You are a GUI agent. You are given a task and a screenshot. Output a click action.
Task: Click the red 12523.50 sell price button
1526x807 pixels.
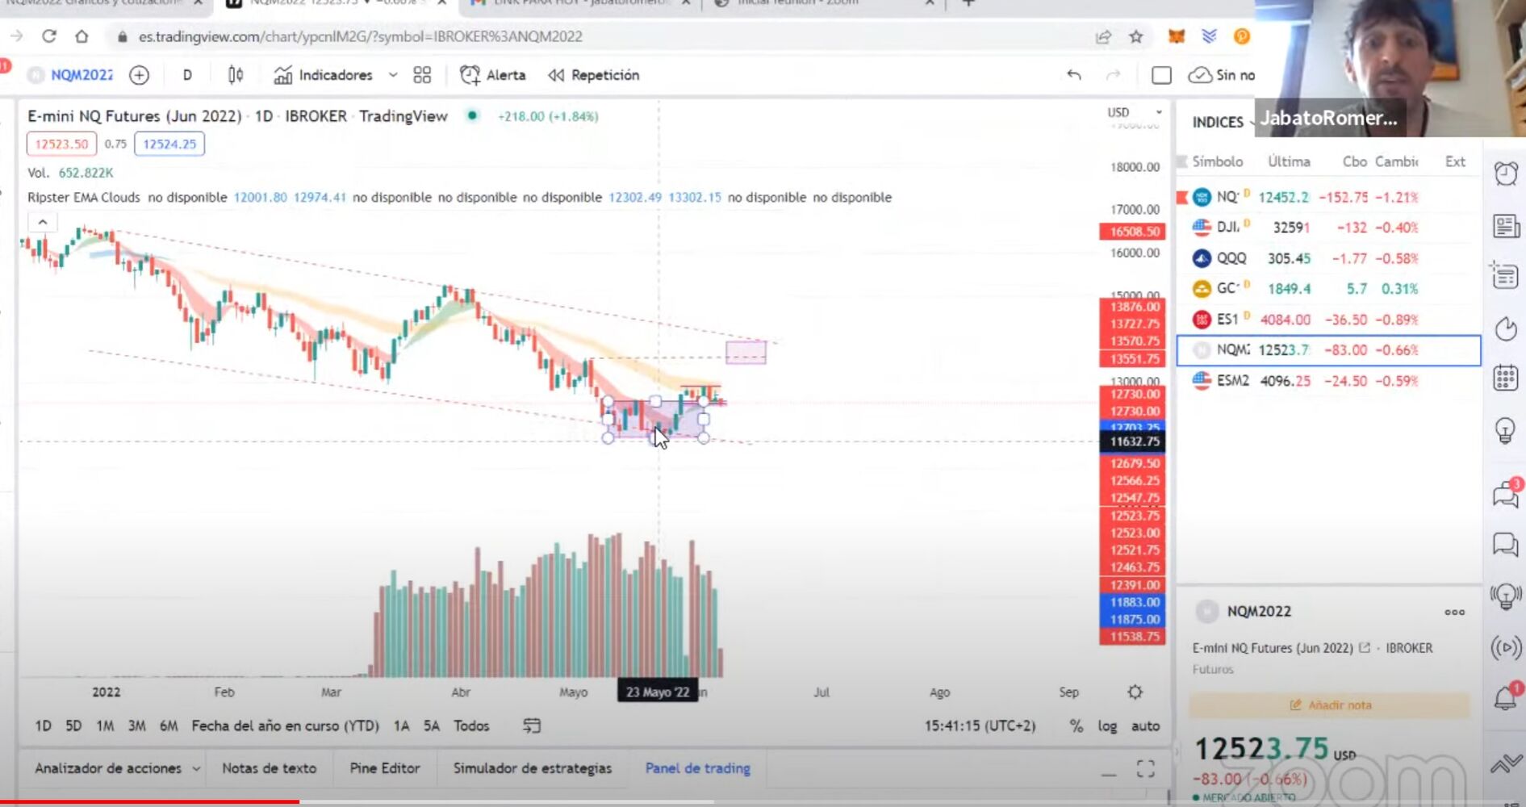[x=61, y=144]
